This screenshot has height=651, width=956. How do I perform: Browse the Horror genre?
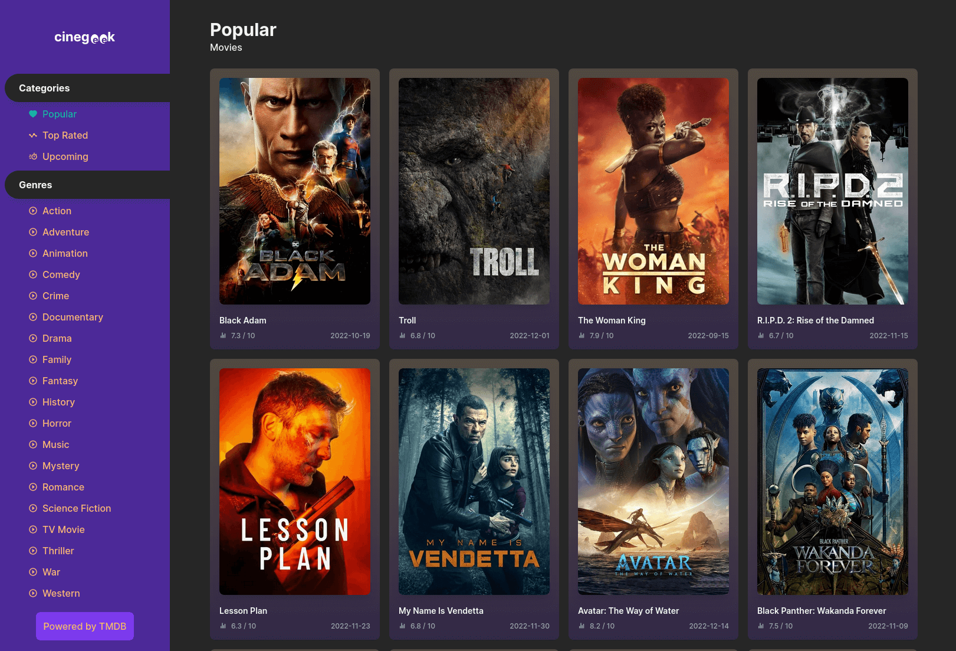pos(57,423)
